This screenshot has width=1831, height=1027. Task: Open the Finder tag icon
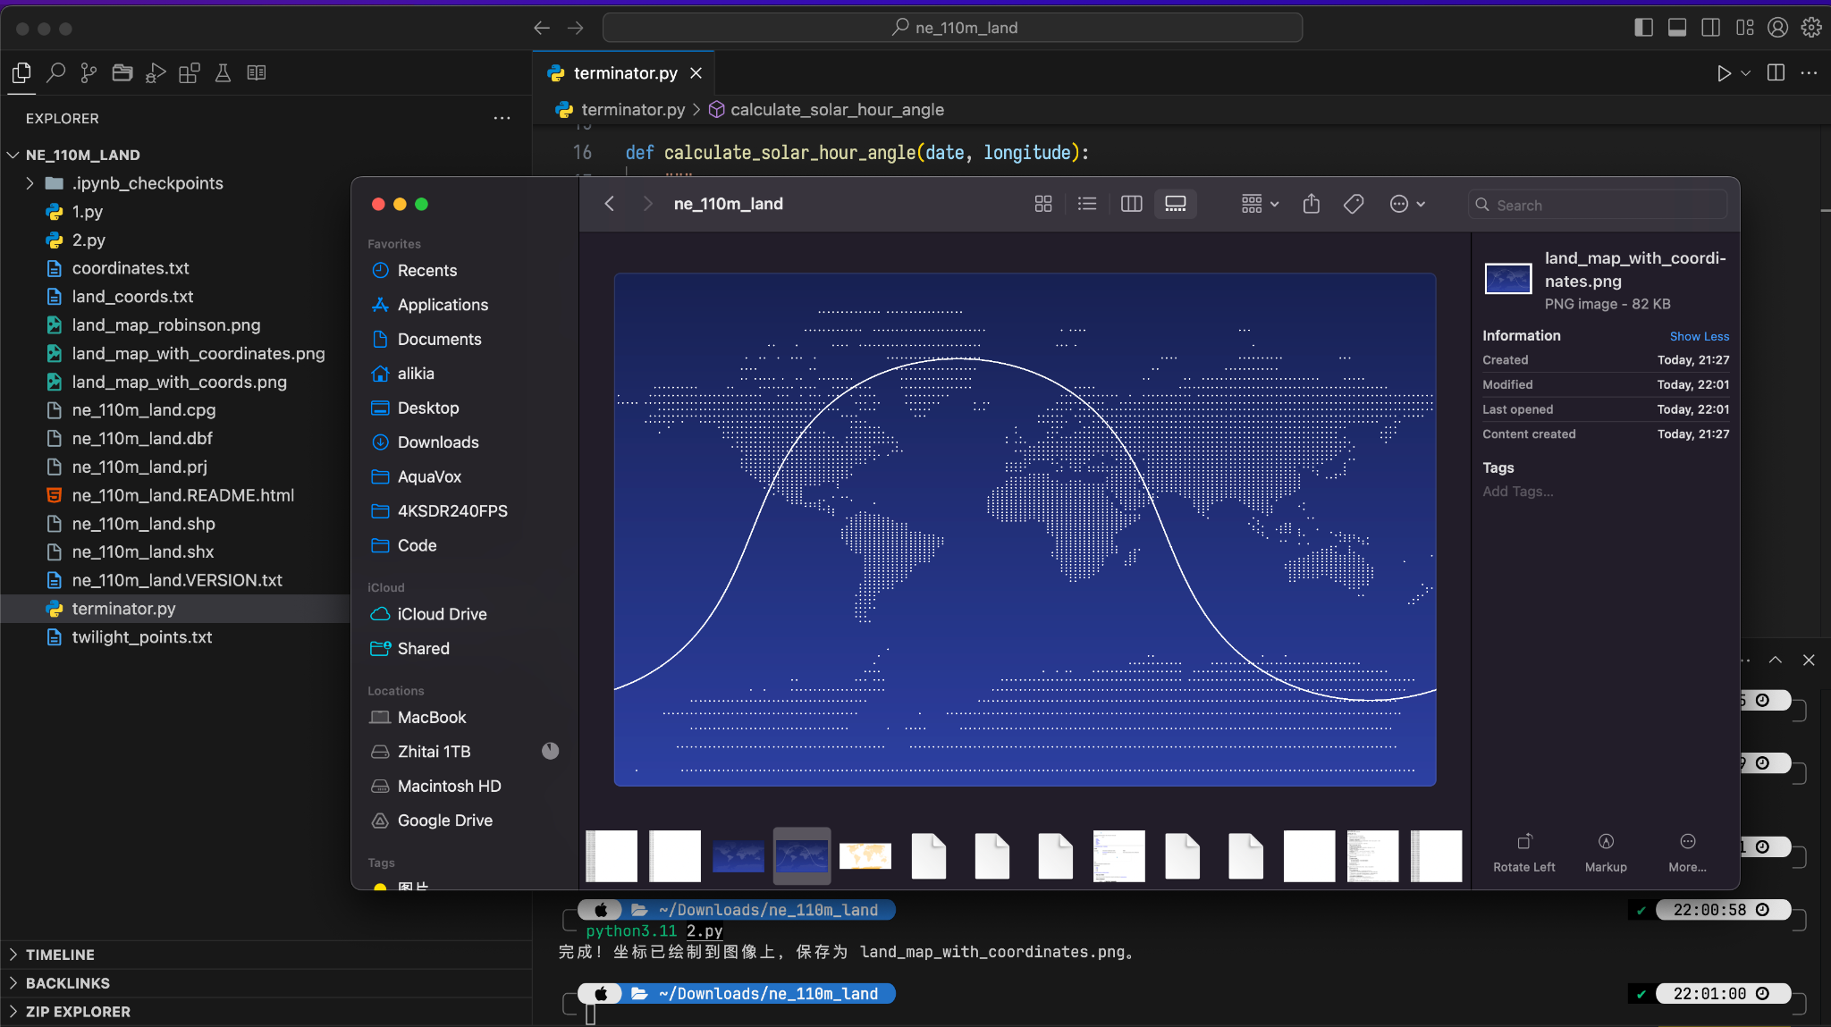pyautogui.click(x=1353, y=204)
